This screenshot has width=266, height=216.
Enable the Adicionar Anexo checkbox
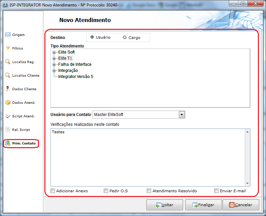point(53,191)
